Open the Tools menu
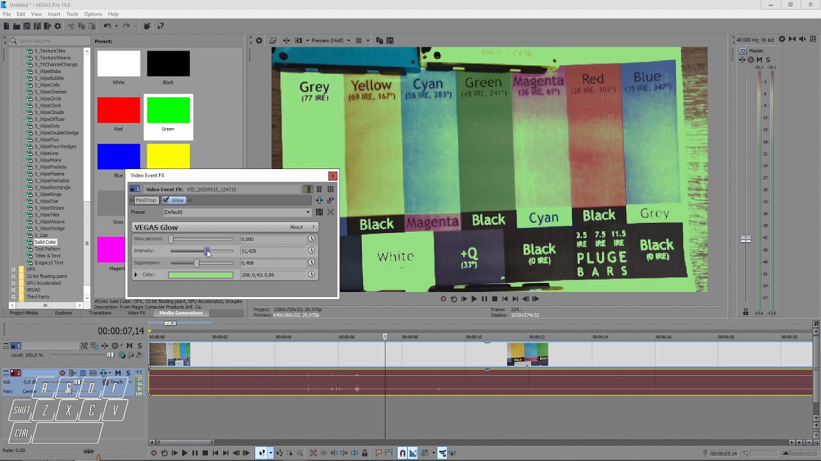This screenshot has height=461, width=821. click(72, 14)
